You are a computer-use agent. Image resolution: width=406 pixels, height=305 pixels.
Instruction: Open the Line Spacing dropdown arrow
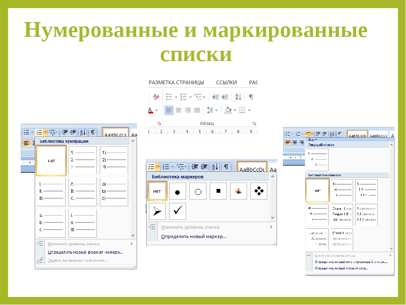(x=216, y=111)
